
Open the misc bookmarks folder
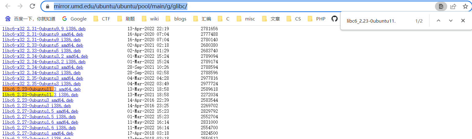246,19
